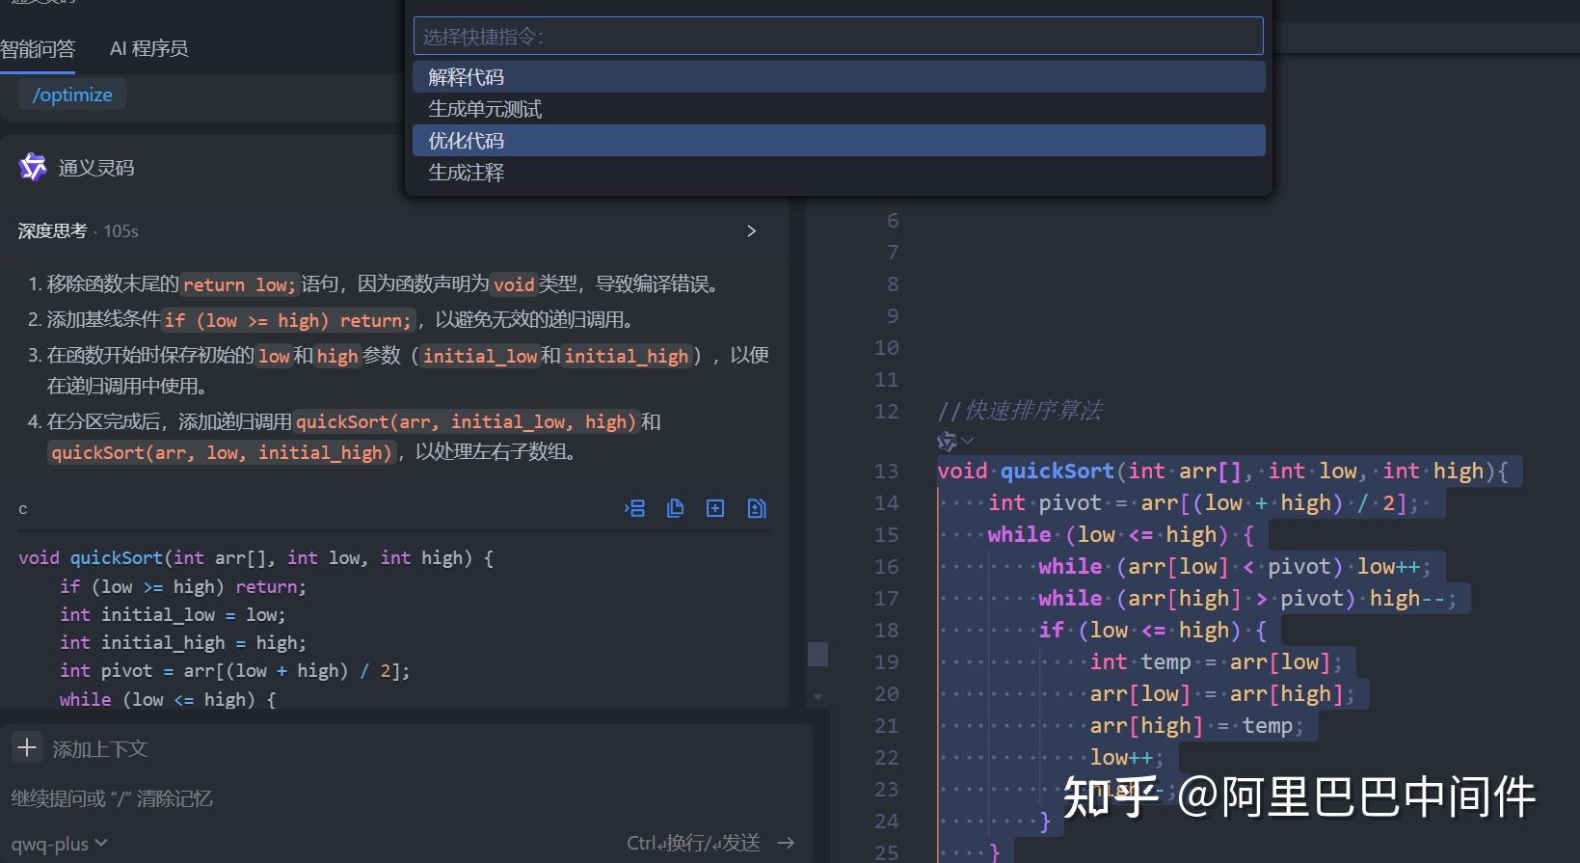The width and height of the screenshot is (1580, 863).
Task: Switch to the 智能问答 tab
Action: tap(38, 48)
